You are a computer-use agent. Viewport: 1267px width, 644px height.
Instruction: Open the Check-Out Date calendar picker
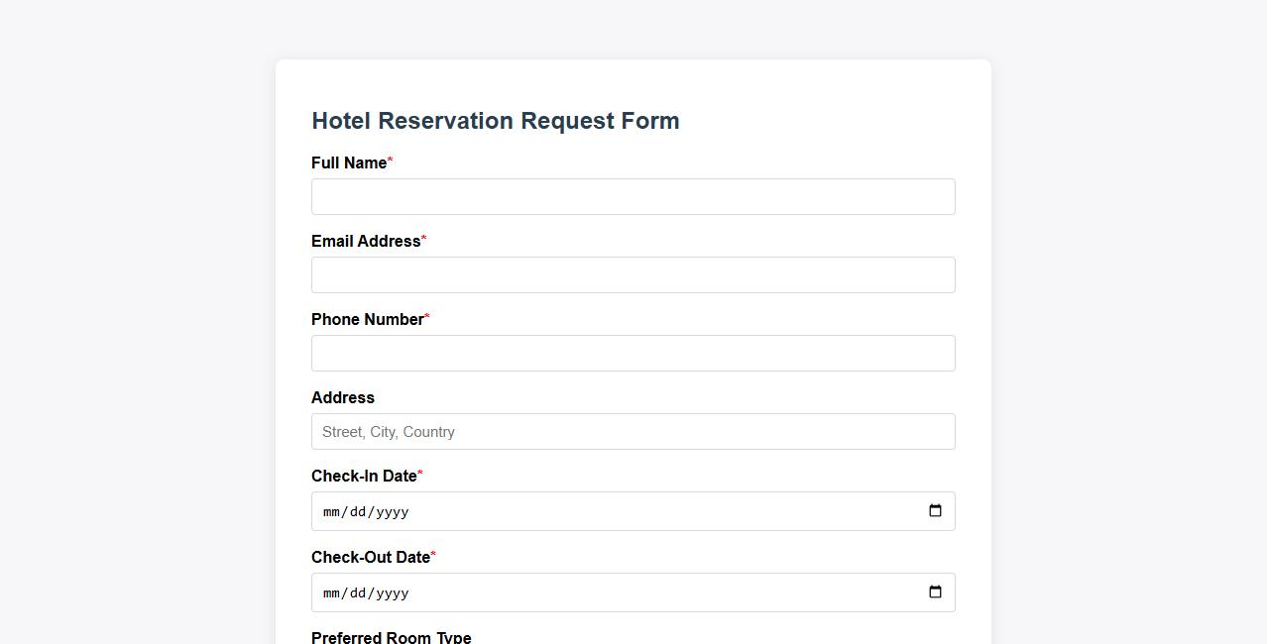tap(936, 591)
